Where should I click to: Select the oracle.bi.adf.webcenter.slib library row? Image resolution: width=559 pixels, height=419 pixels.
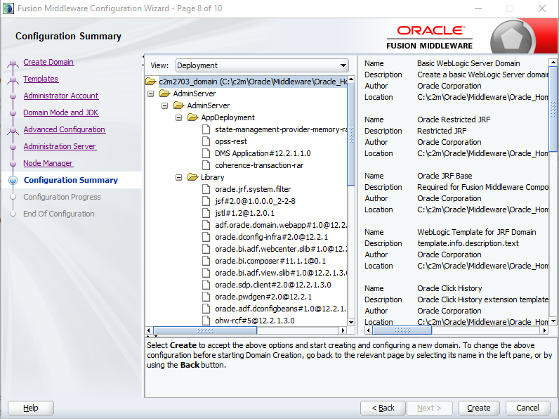[x=281, y=249]
